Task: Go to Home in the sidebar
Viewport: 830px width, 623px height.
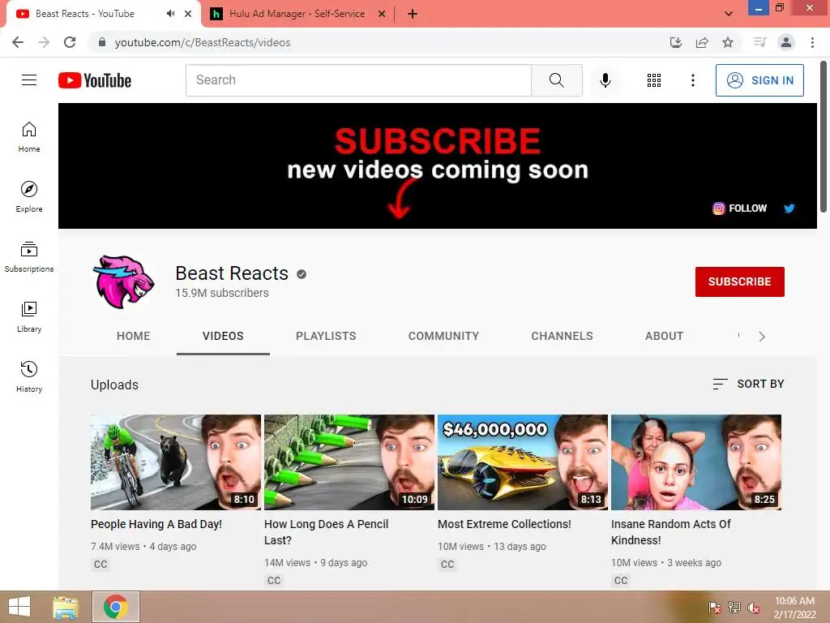Action: [x=29, y=136]
